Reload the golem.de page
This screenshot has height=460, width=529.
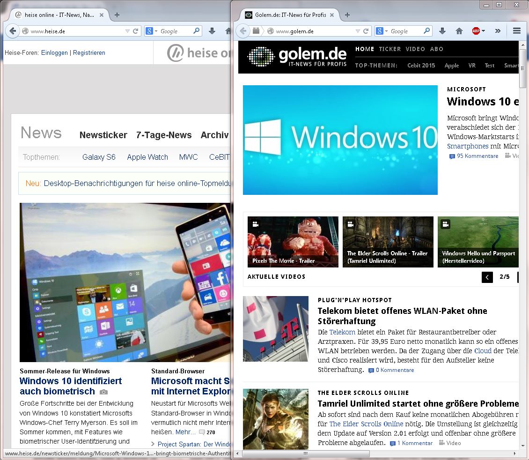coord(366,31)
